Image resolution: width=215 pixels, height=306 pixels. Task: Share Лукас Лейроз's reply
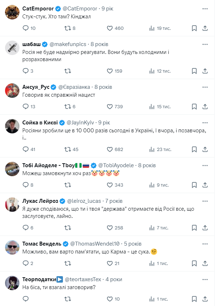[205, 228]
